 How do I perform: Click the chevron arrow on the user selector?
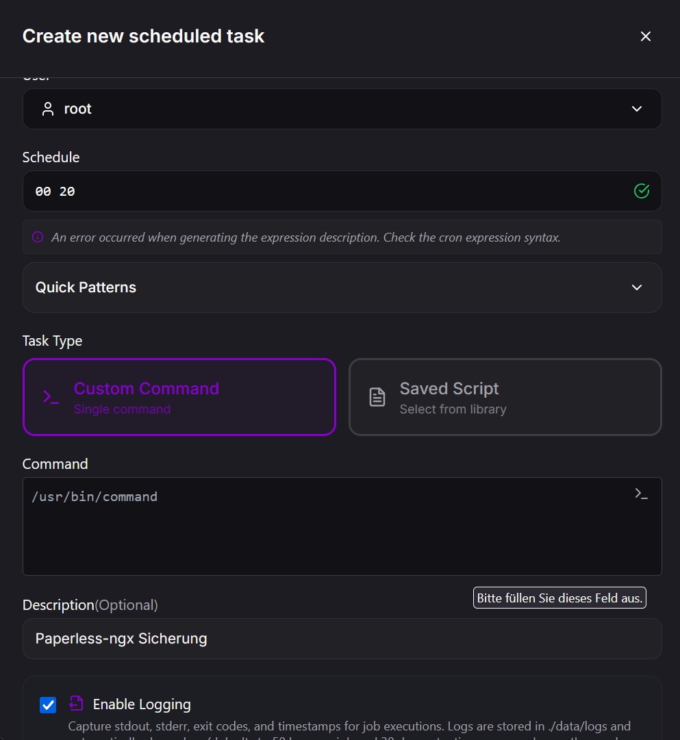pyautogui.click(x=637, y=109)
